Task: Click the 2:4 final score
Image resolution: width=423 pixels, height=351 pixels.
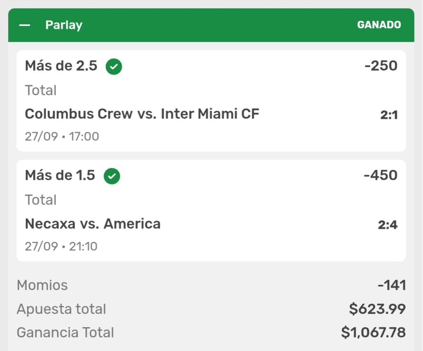Action: click(x=388, y=225)
